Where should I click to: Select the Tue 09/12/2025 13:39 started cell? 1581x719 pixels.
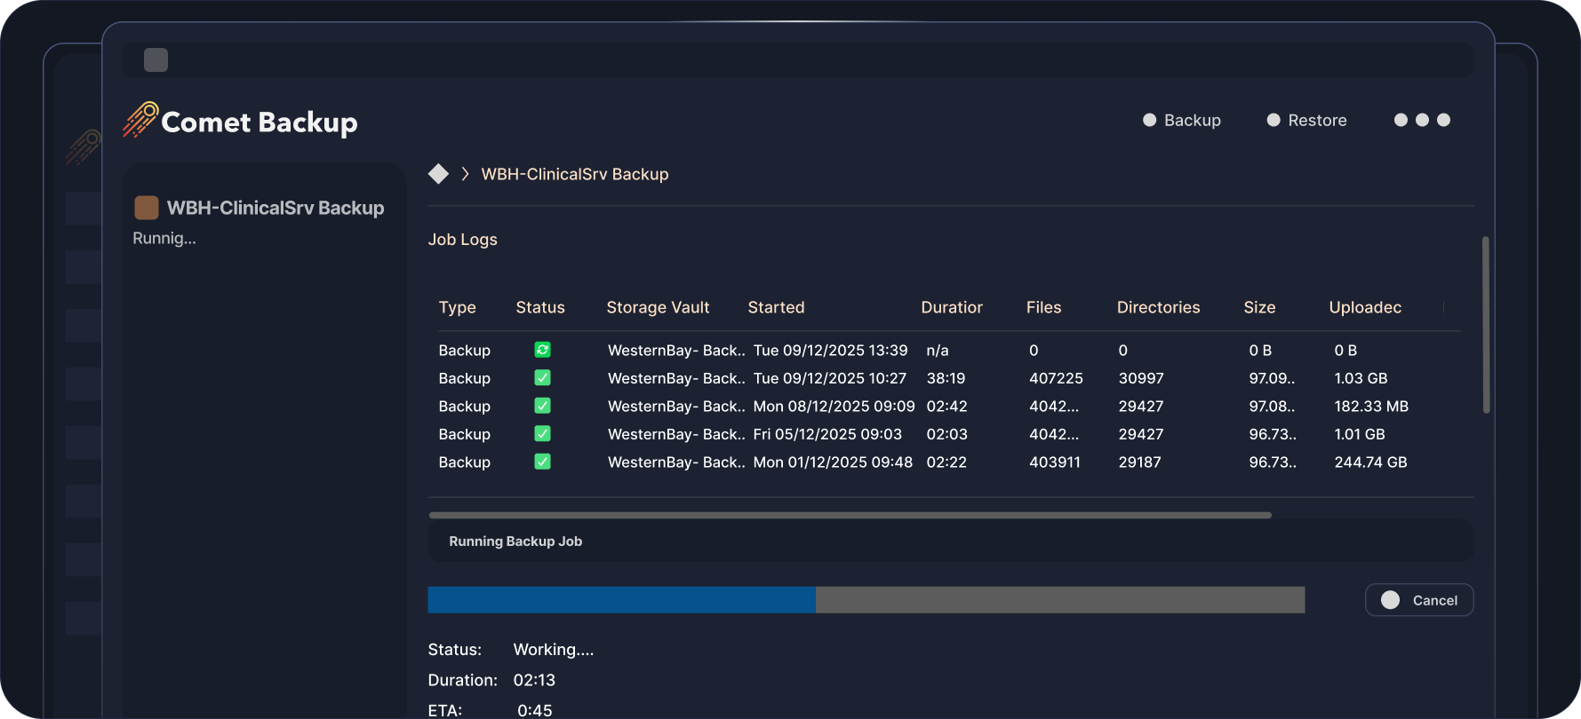(x=830, y=351)
